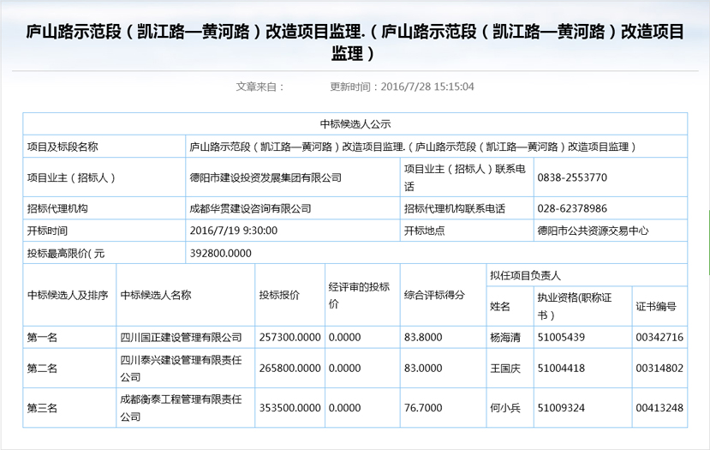Click the update time 2016/7/28 15:15:04
710x450 pixels.
(x=402, y=87)
